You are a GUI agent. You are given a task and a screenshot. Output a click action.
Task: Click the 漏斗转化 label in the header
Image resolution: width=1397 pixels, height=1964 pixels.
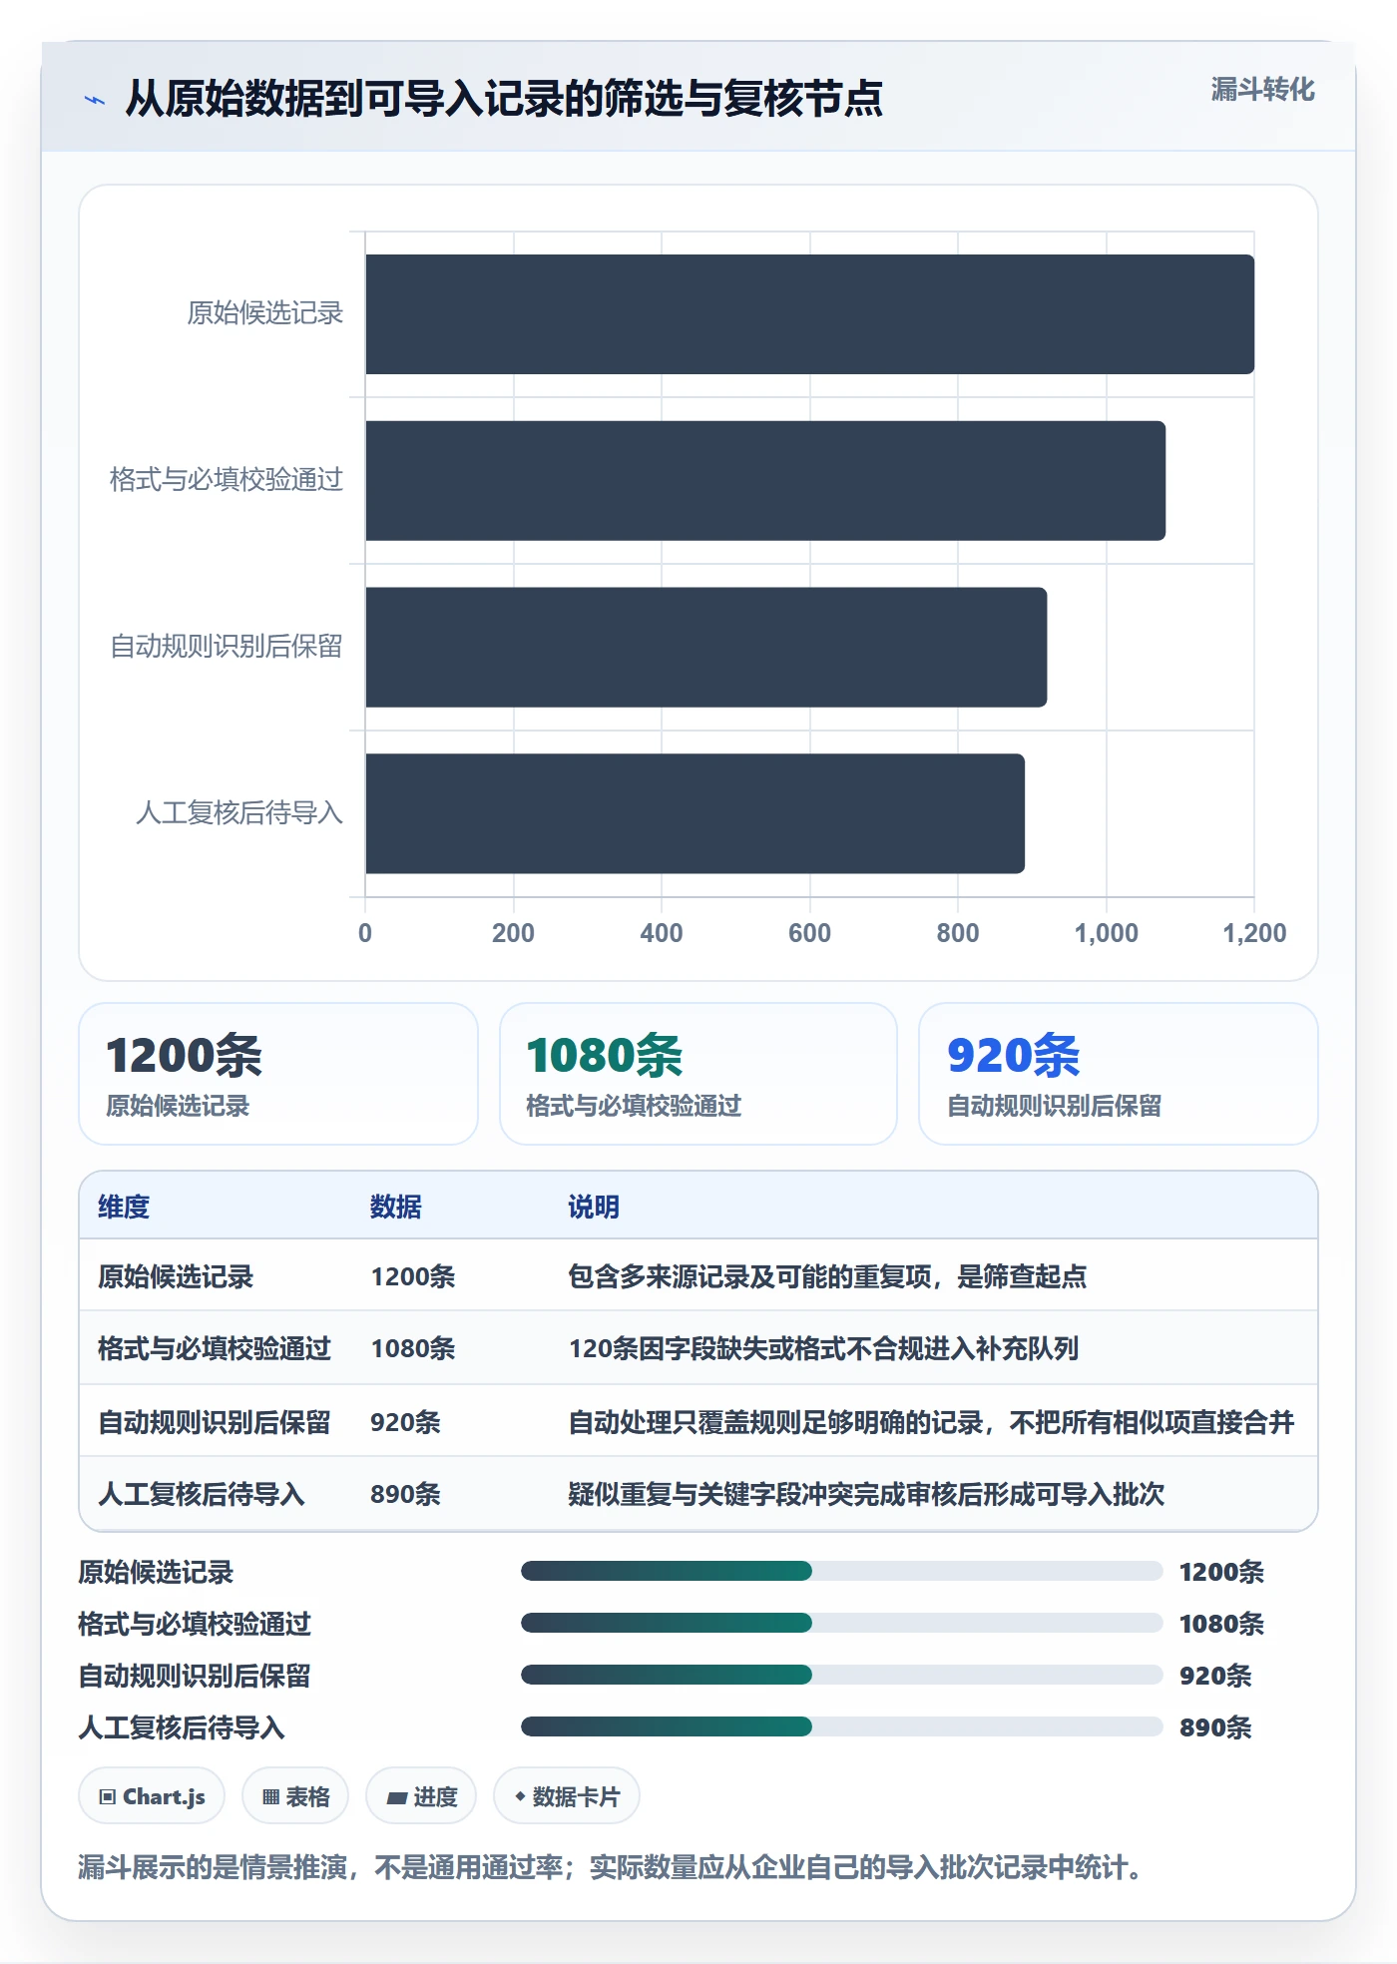coord(1262,90)
